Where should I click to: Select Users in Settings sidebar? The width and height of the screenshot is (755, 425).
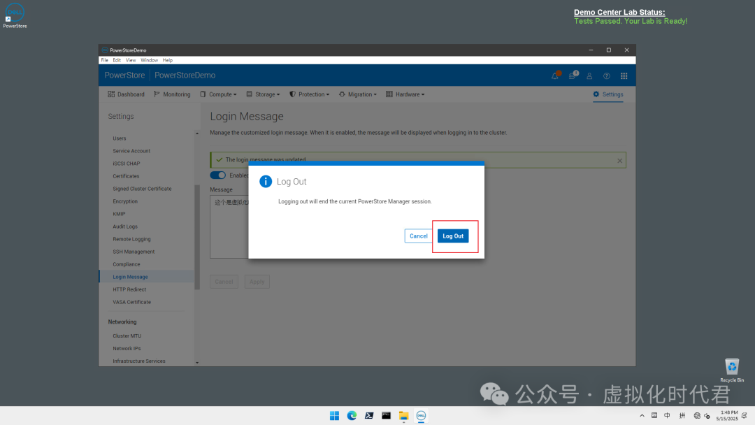coord(120,138)
